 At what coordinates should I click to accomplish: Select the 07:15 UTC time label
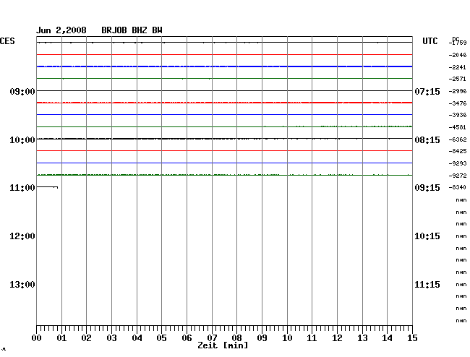pos(427,91)
